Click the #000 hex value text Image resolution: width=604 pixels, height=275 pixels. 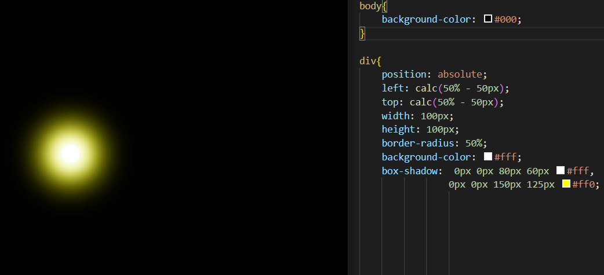[505, 19]
